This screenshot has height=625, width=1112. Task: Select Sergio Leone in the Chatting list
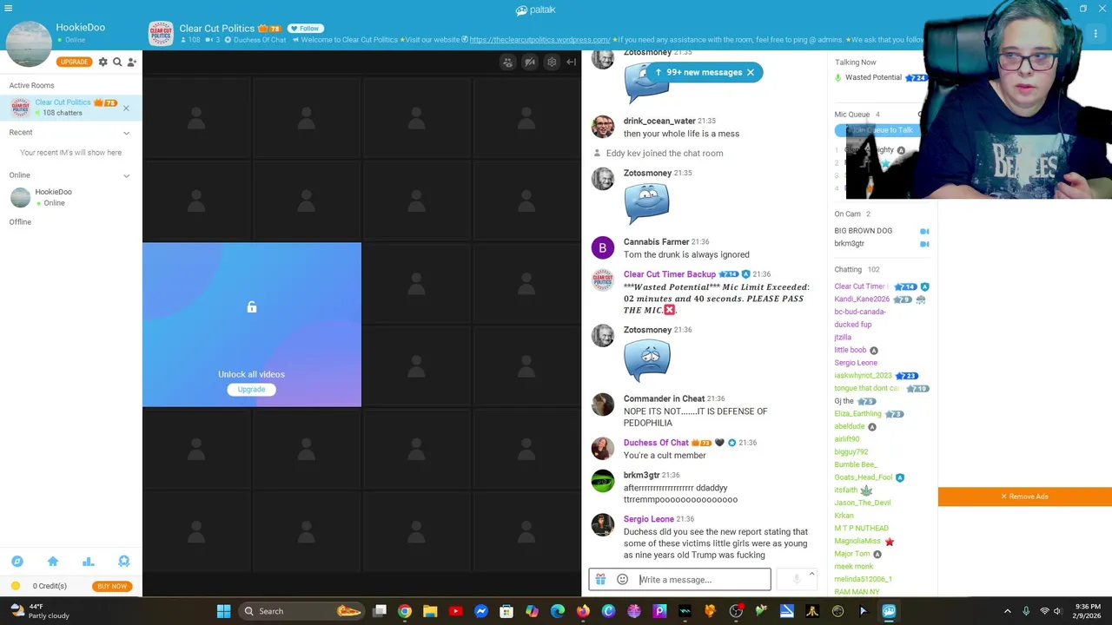point(856,363)
